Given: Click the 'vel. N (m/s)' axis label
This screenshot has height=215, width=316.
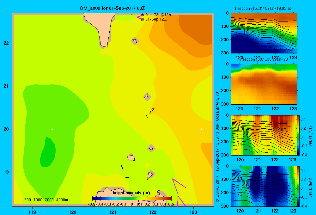Looking at the screenshot, I should 310,136.
